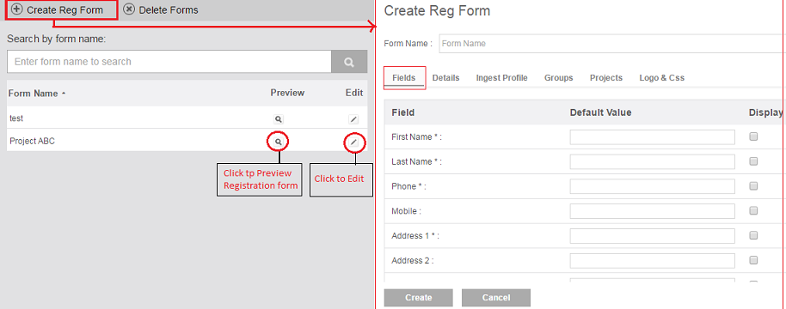The image size is (786, 309).
Task: Tick the Display checkbox for Address 1
Action: pos(753,235)
